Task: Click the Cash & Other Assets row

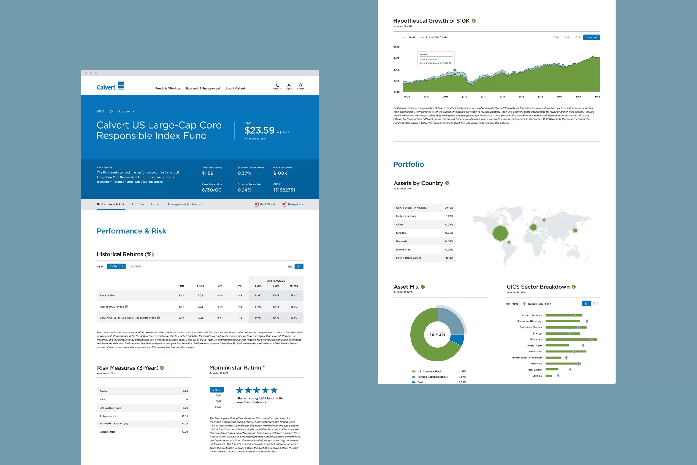Action: click(x=424, y=258)
